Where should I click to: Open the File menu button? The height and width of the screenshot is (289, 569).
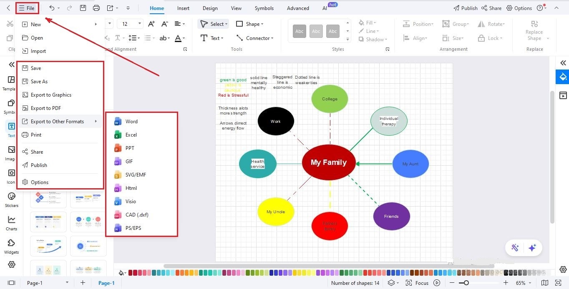[27, 8]
